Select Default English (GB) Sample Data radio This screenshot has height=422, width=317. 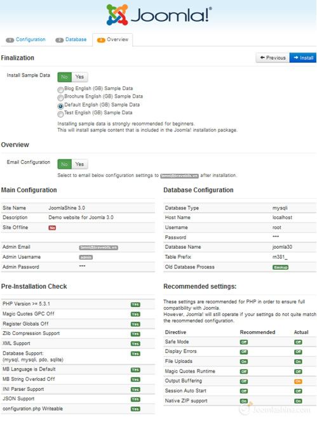[60, 106]
